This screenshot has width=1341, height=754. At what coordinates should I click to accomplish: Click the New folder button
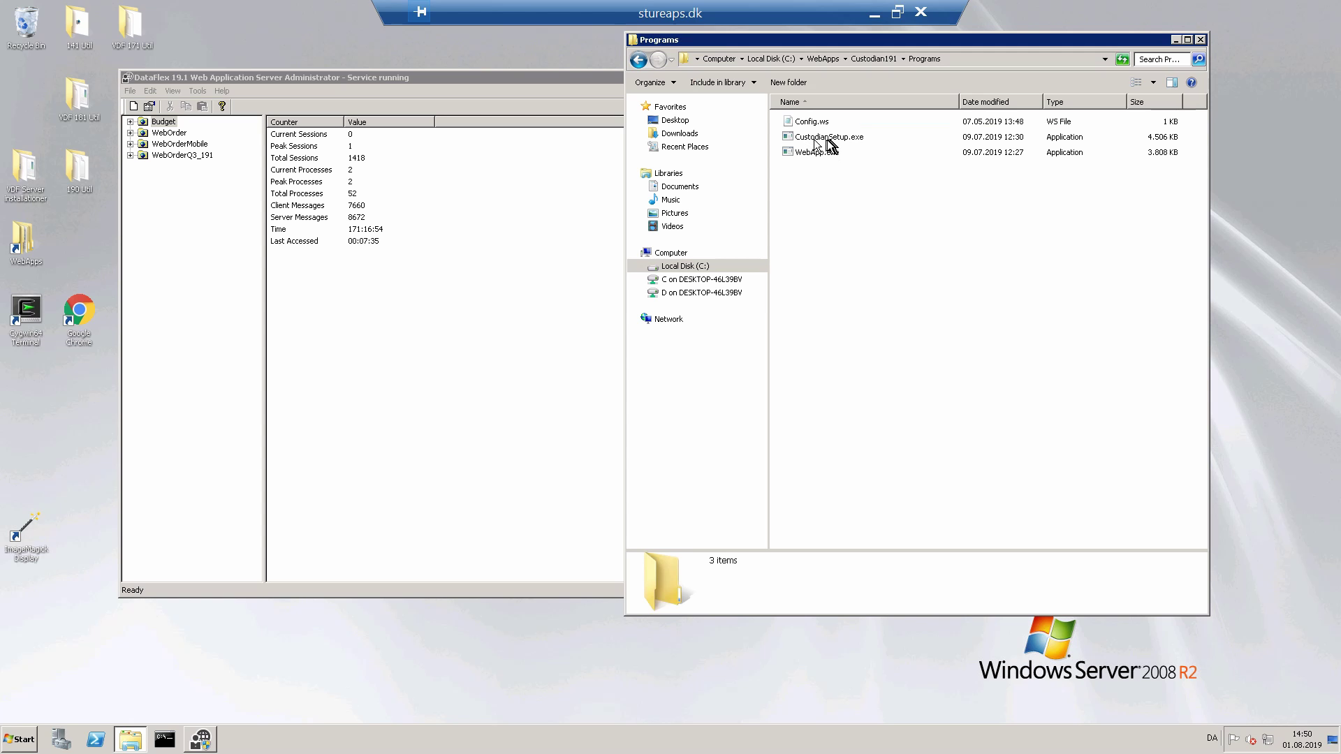[788, 82]
